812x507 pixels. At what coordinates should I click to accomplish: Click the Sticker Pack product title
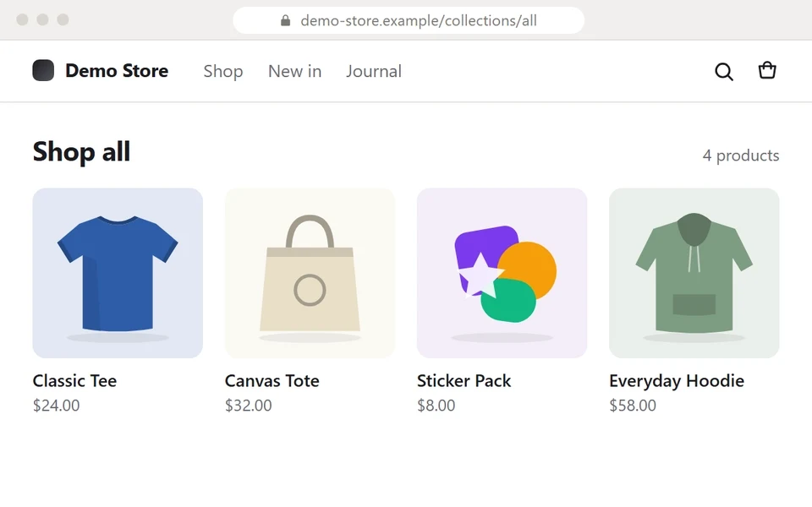point(464,381)
